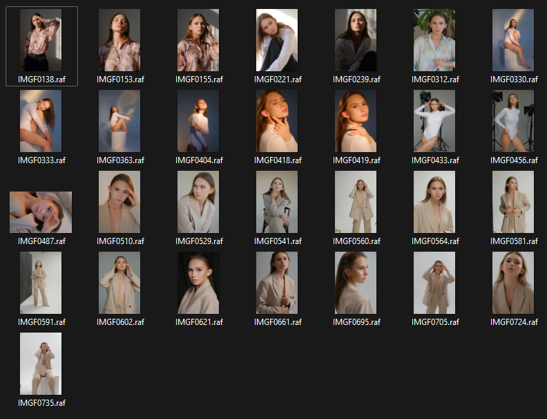This screenshot has width=547, height=419.
Task: Click the IMGF0724.raf filename text
Action: 514,322
